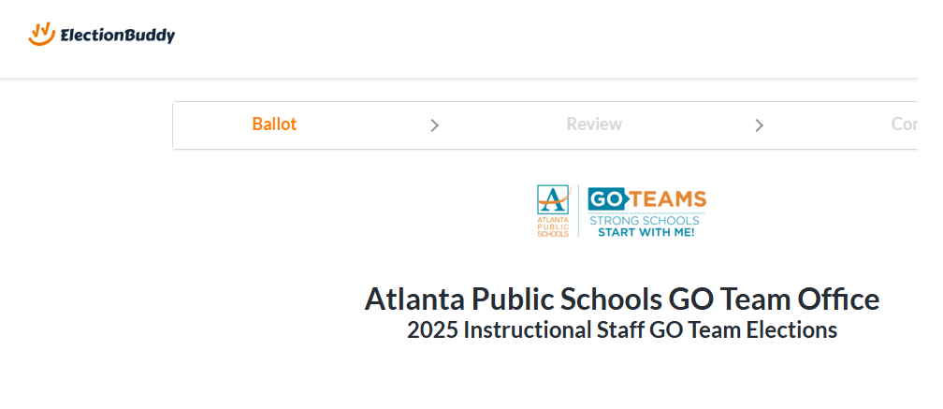Click the orange TEAMS word in logo

[668, 199]
